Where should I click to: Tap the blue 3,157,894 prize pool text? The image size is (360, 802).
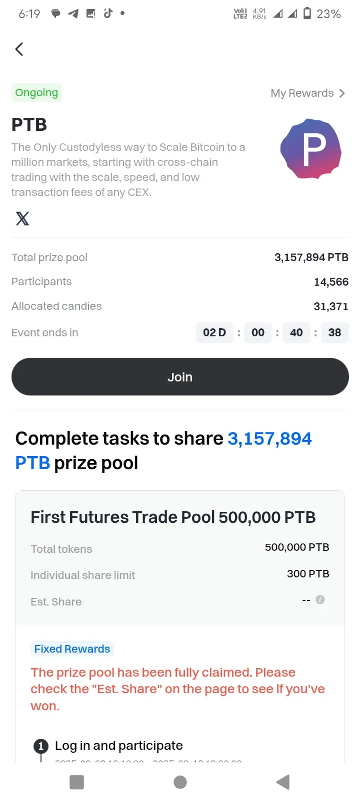click(269, 439)
